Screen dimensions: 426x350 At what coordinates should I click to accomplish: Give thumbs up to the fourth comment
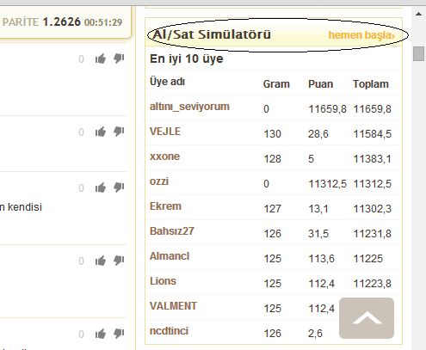[101, 261]
